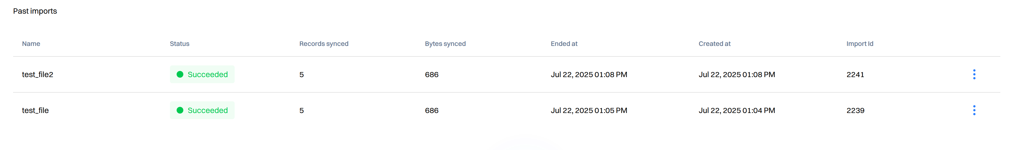Viewport: 1014px width, 150px height.
Task: Sort by Ended at column header
Action: (564, 44)
